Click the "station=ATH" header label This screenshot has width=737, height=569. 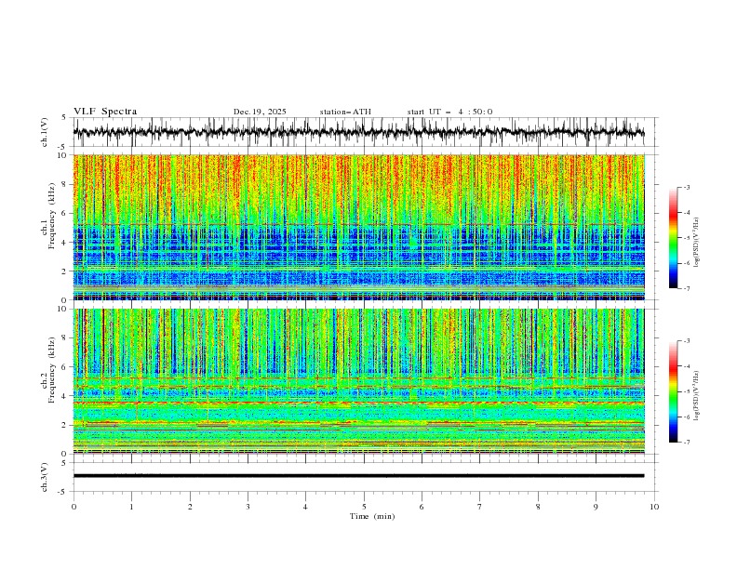345,112
